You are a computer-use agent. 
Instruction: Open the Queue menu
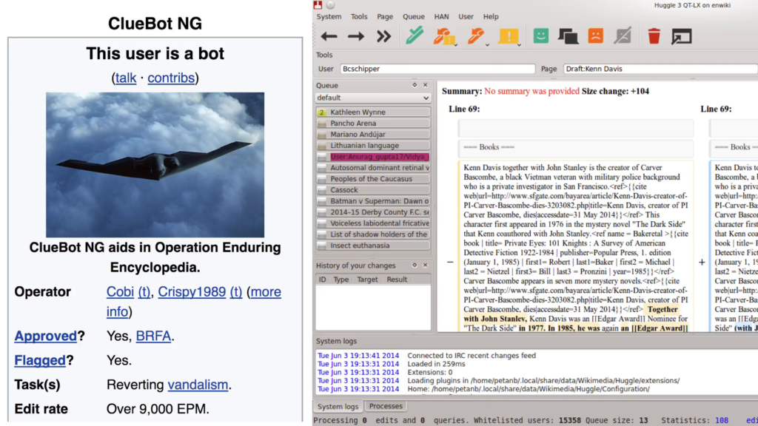coord(413,16)
